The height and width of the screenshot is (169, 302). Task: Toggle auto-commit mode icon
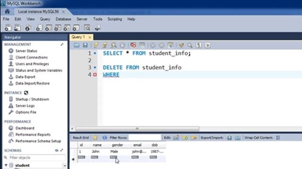click(170, 45)
